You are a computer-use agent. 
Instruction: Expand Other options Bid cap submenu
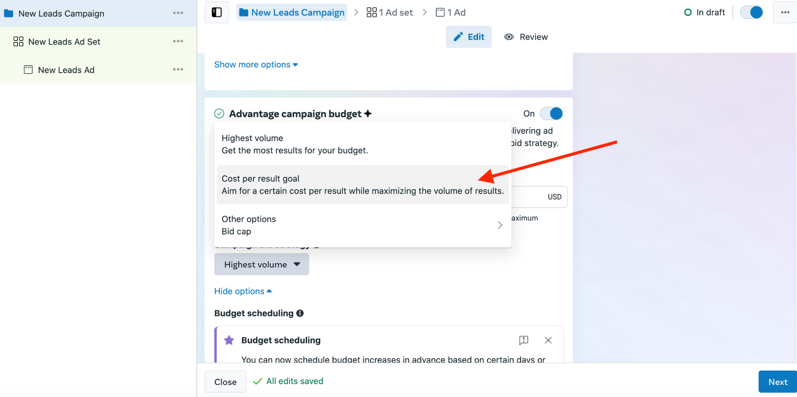click(x=363, y=225)
